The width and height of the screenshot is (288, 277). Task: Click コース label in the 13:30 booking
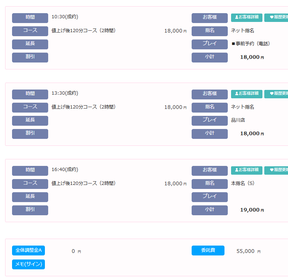(x=30, y=107)
